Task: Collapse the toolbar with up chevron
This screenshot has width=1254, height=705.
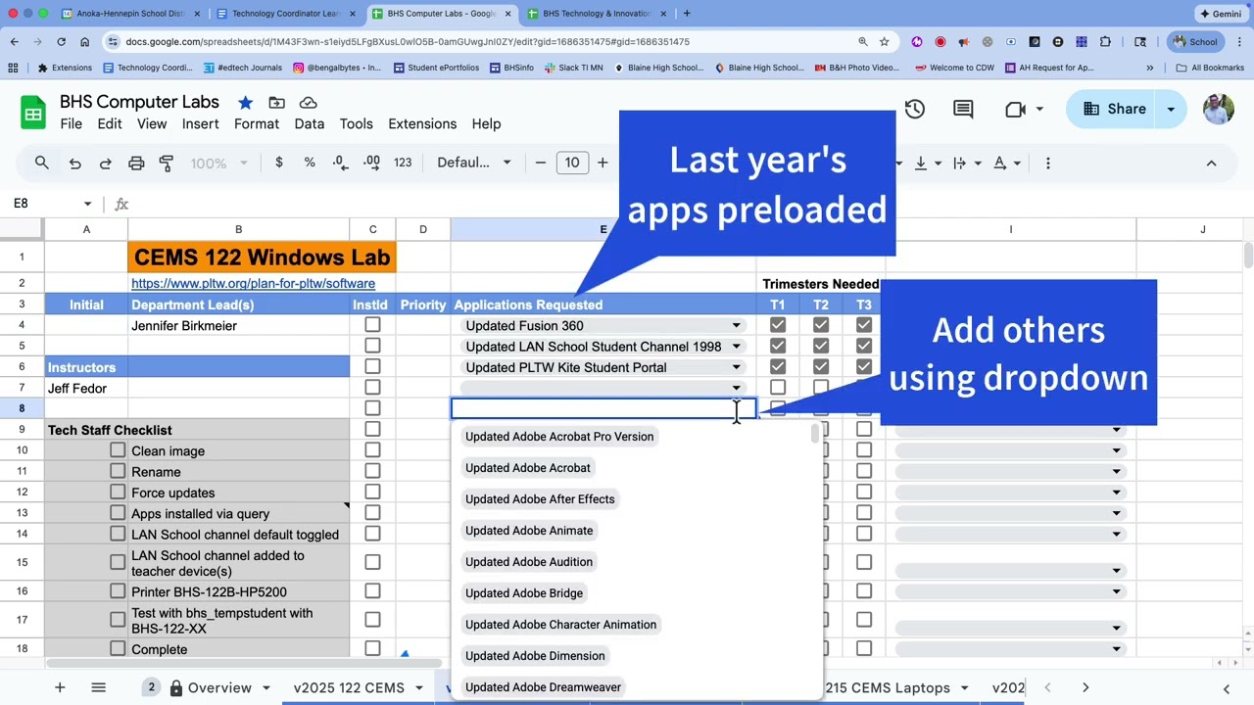Action: [1211, 163]
